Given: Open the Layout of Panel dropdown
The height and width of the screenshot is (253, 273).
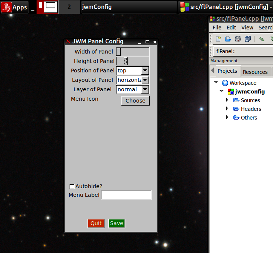Looking at the screenshot, I should pyautogui.click(x=145, y=80).
